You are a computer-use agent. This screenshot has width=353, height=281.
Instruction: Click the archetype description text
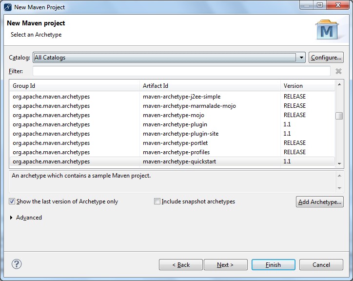pyautogui.click(x=81, y=176)
